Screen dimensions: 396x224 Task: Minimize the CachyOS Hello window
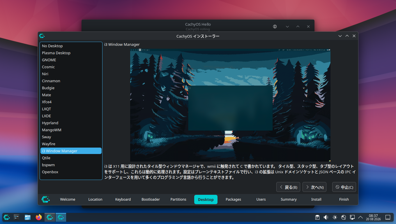(x=287, y=27)
